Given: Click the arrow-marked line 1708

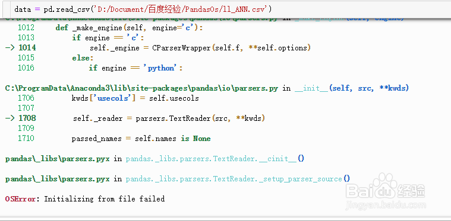Looking at the screenshot, I should (x=135, y=118).
